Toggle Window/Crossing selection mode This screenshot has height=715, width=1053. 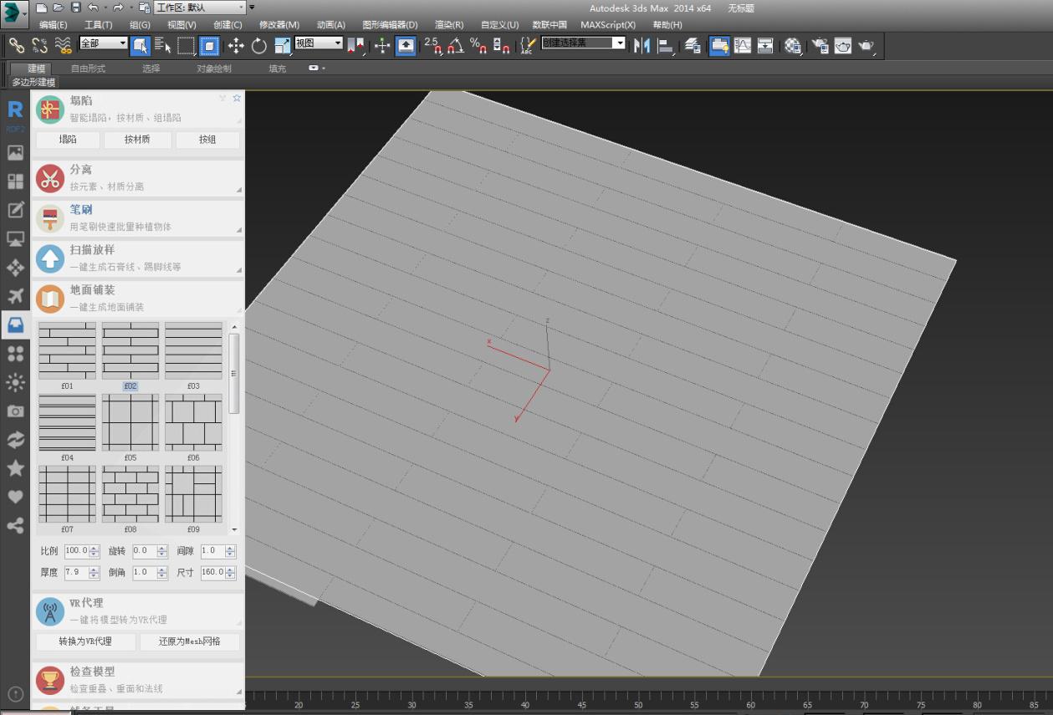click(x=209, y=45)
